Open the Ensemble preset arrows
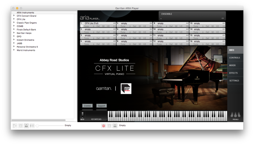254x145 pixels. [x=223, y=18]
